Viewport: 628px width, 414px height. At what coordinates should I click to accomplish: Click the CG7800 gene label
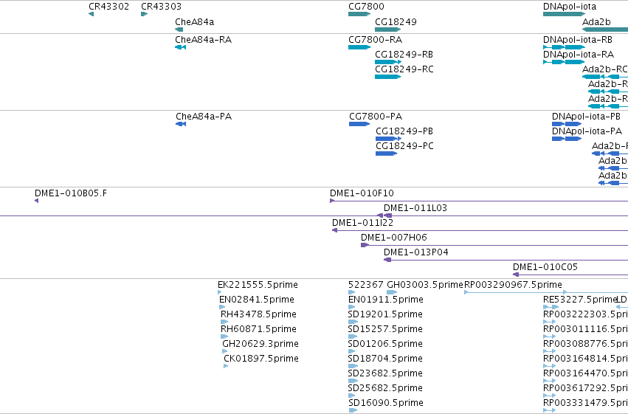pos(366,7)
